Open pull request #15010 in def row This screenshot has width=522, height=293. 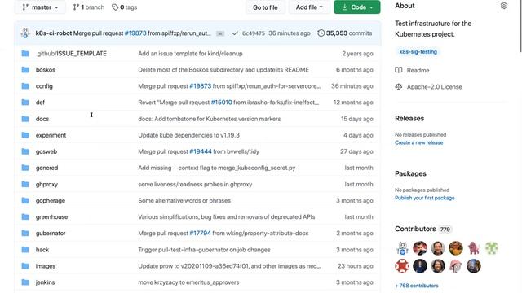click(221, 103)
